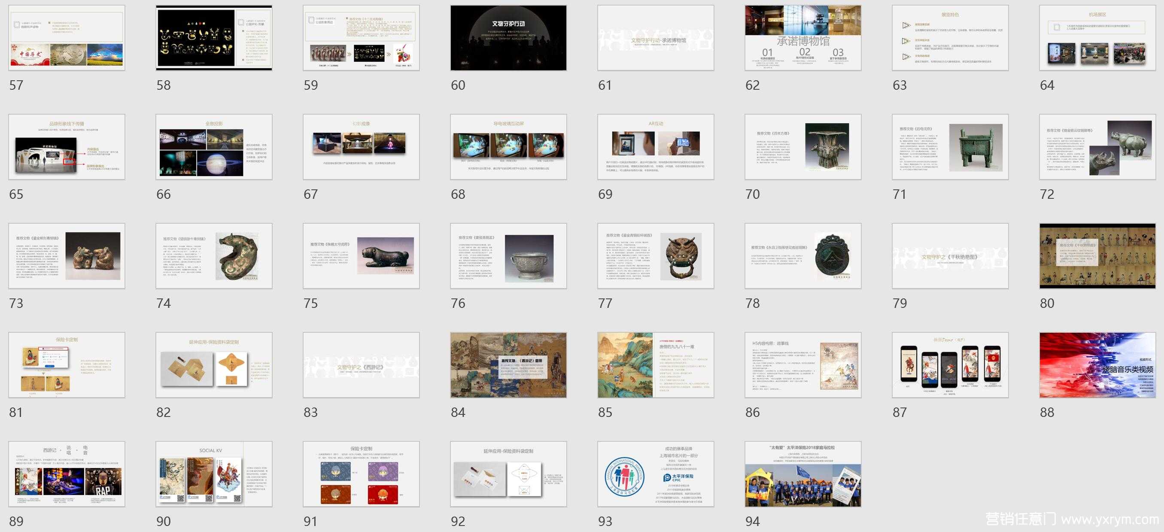Select slide 87 five phone mockups thumbnail
Screen dimensions: 1164x532
[951, 365]
